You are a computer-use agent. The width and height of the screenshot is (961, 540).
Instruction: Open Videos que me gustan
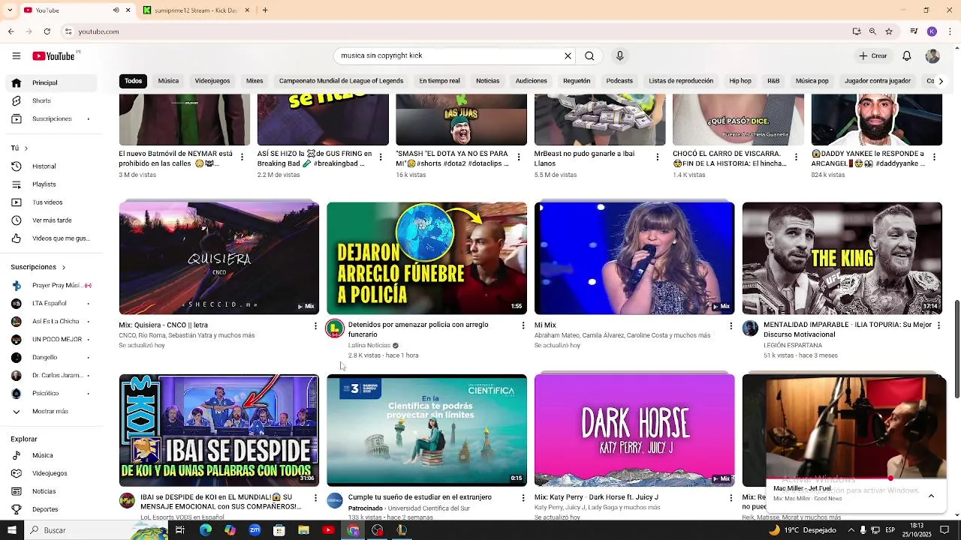61,238
